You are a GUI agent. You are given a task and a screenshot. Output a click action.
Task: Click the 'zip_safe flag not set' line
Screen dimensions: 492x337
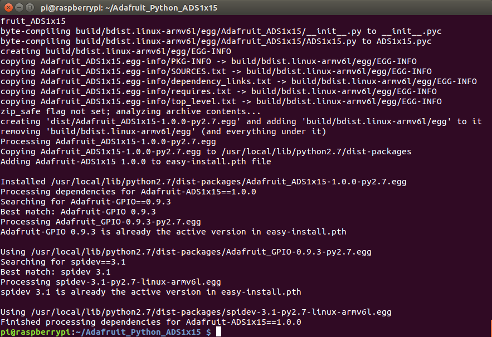tap(130, 111)
